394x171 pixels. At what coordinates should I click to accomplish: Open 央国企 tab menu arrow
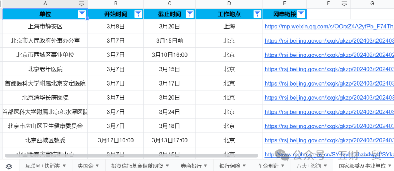point(97,166)
